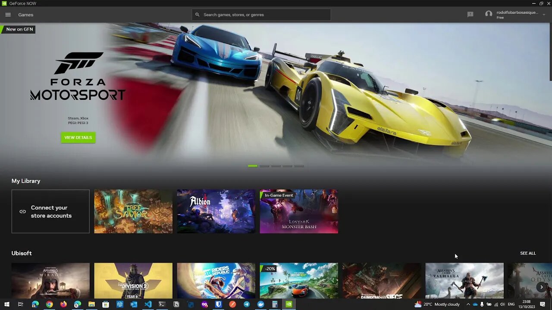Open Task View in taskbar
Image resolution: width=552 pixels, height=310 pixels.
click(20, 304)
